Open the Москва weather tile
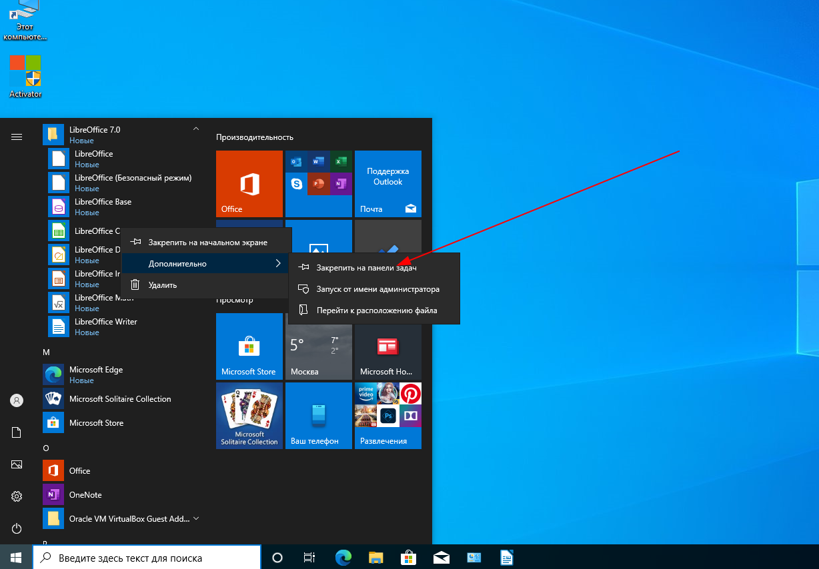 pyautogui.click(x=319, y=346)
